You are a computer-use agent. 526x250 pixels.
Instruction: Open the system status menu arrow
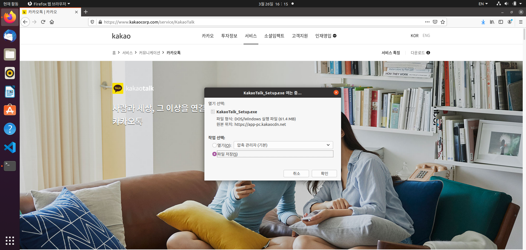pos(521,4)
